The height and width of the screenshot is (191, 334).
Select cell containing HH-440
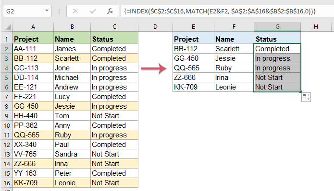click(x=33, y=116)
